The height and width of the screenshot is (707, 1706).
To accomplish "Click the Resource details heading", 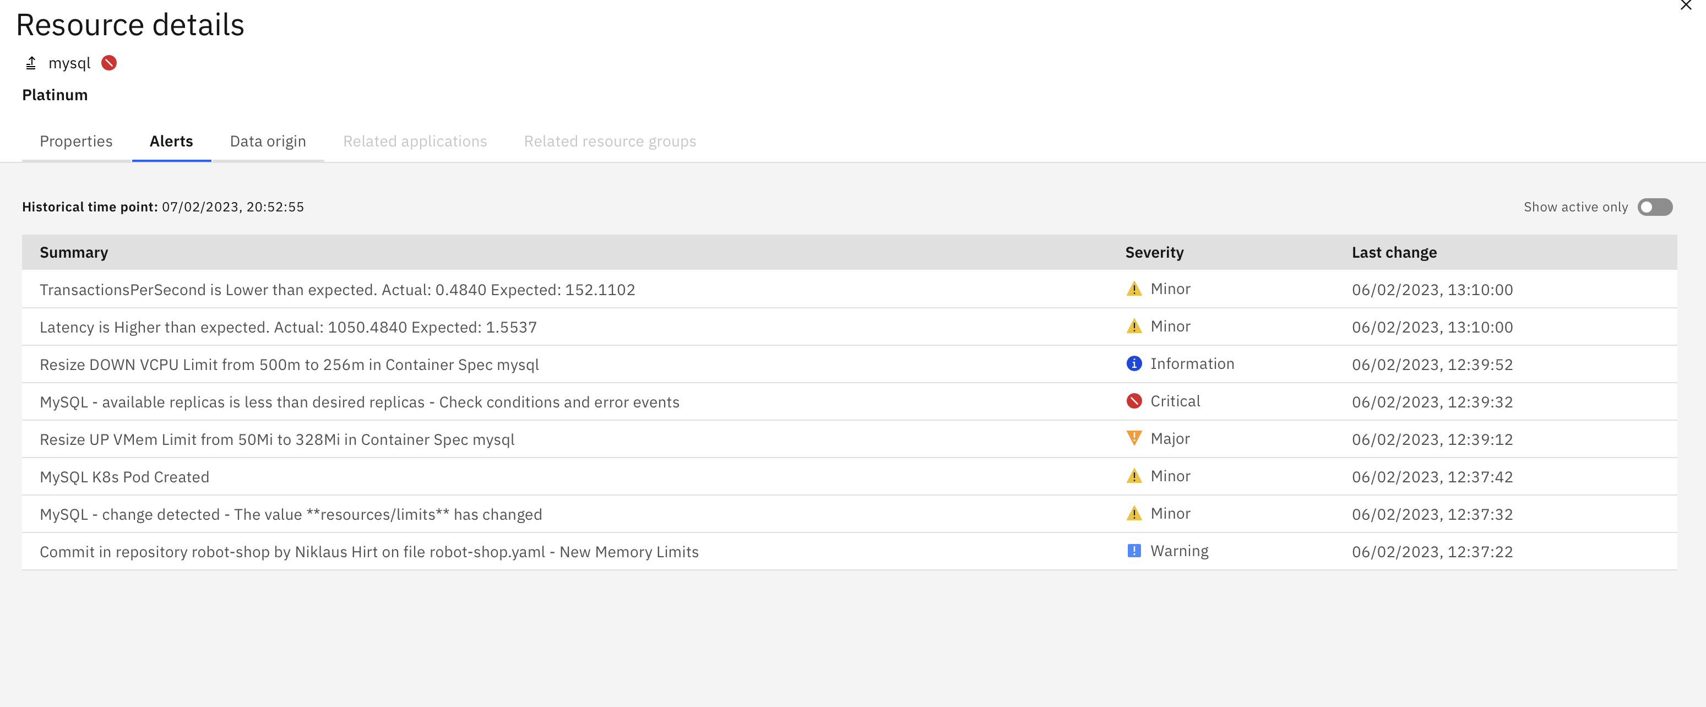I will pyautogui.click(x=130, y=25).
